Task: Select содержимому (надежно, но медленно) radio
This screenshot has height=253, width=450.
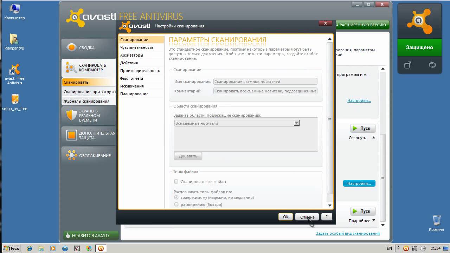Action: [x=176, y=197]
